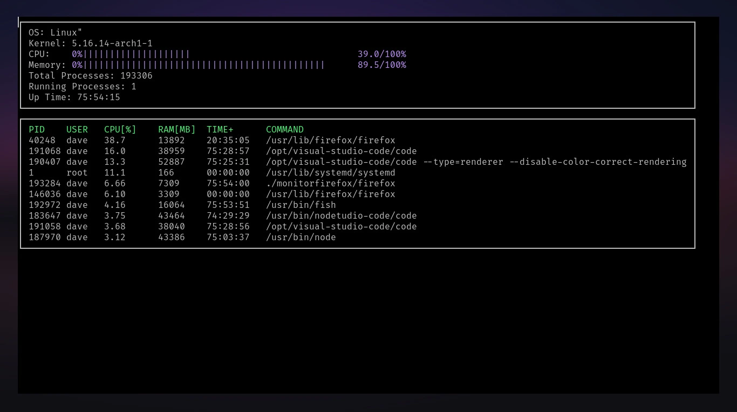737x412 pixels.
Task: Select PID 193284
Action: [45, 184]
